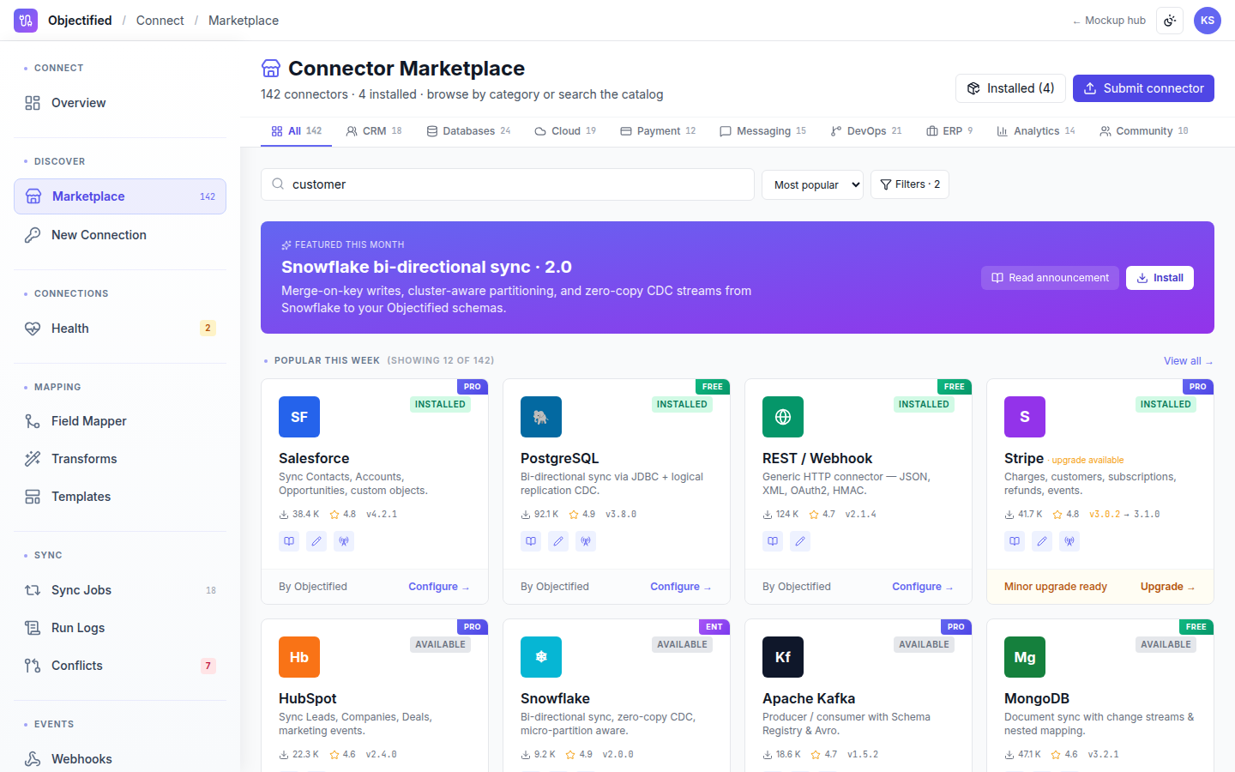This screenshot has height=772, width=1235.
Task: Toggle the theme switch icon in header
Action: tap(1170, 21)
